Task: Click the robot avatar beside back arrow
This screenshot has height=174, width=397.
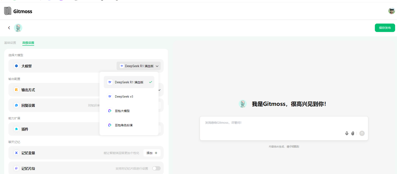Action: (x=18, y=28)
